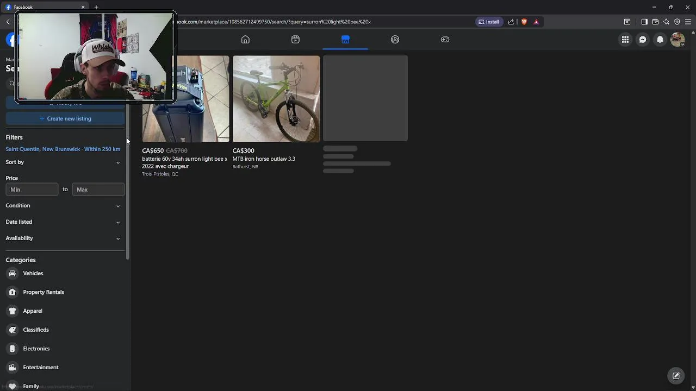Click the Max price field

click(x=98, y=190)
